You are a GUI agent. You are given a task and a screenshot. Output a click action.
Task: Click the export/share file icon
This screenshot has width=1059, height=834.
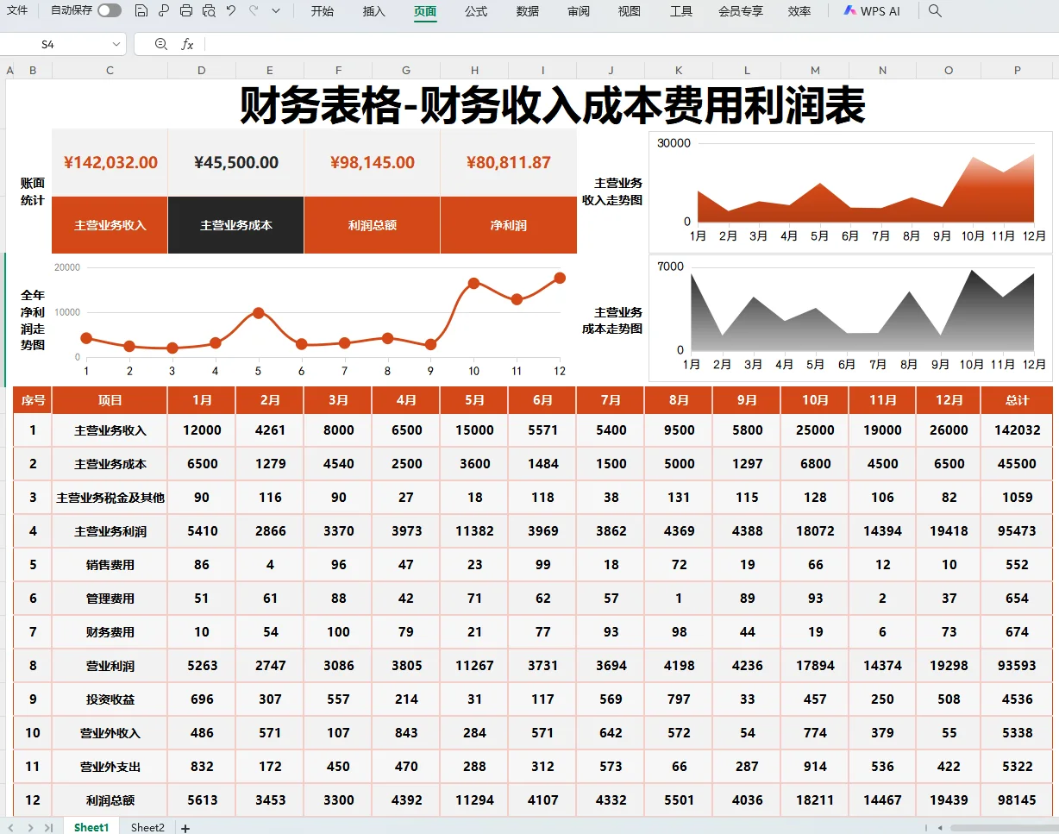tap(164, 11)
